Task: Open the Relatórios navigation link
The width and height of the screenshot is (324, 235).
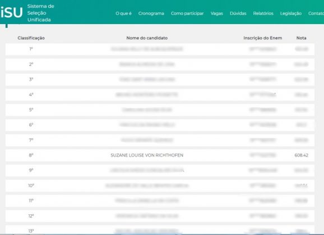Action: coord(263,13)
